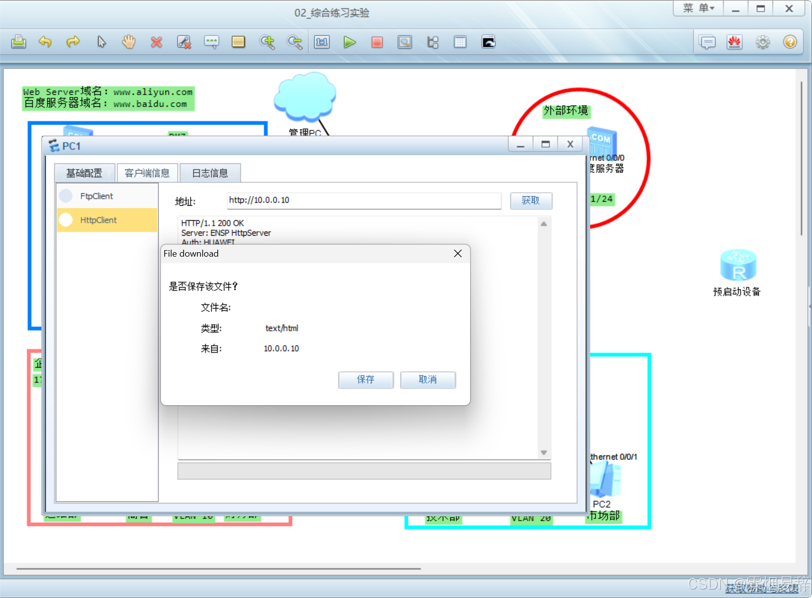Select FtpClient in the client list

pos(107,196)
